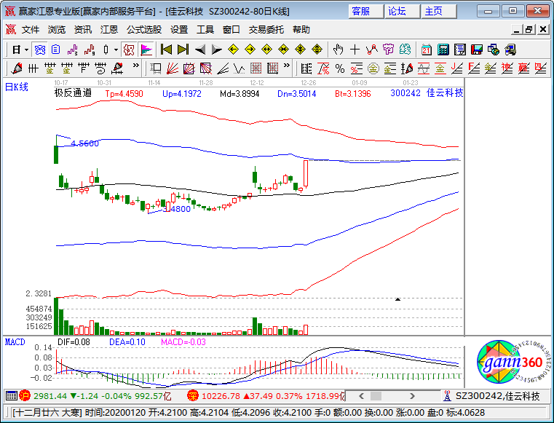Jump to last bar using skip-to-end arrow
The height and width of the screenshot is (423, 554).
pos(183,50)
